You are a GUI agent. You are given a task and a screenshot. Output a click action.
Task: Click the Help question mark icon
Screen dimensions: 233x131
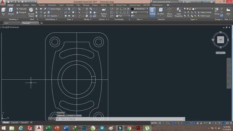(x=212, y=2)
